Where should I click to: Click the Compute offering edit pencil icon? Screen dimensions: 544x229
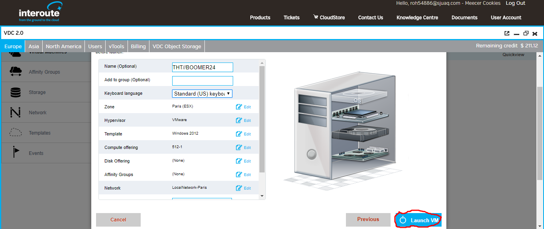[239, 147]
